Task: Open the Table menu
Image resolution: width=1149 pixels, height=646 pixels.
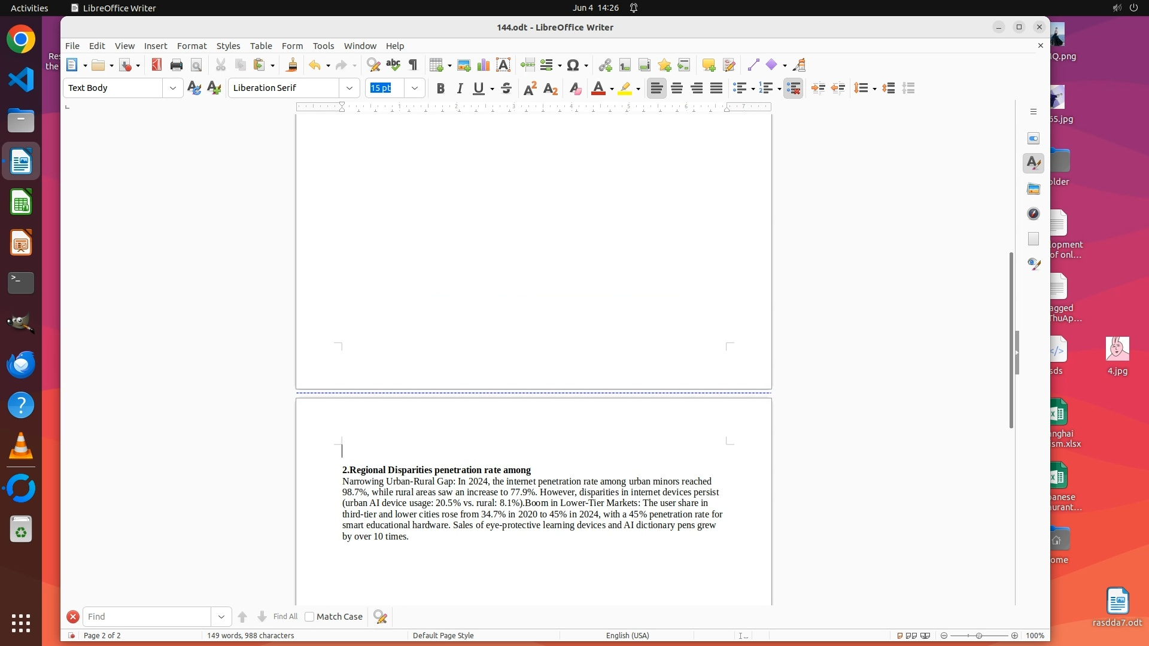Action: pos(260,45)
